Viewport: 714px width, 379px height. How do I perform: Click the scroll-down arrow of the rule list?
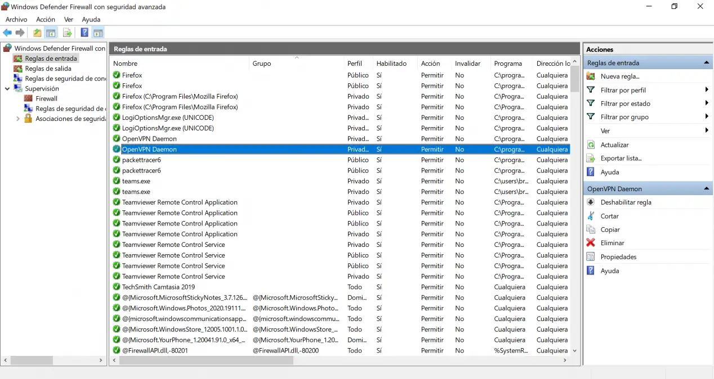pyautogui.click(x=574, y=351)
